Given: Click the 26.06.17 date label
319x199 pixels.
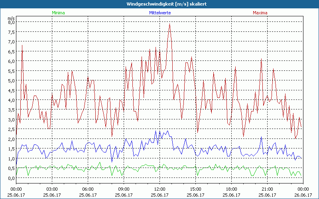Looking at the screenshot, I should pos(303,195).
